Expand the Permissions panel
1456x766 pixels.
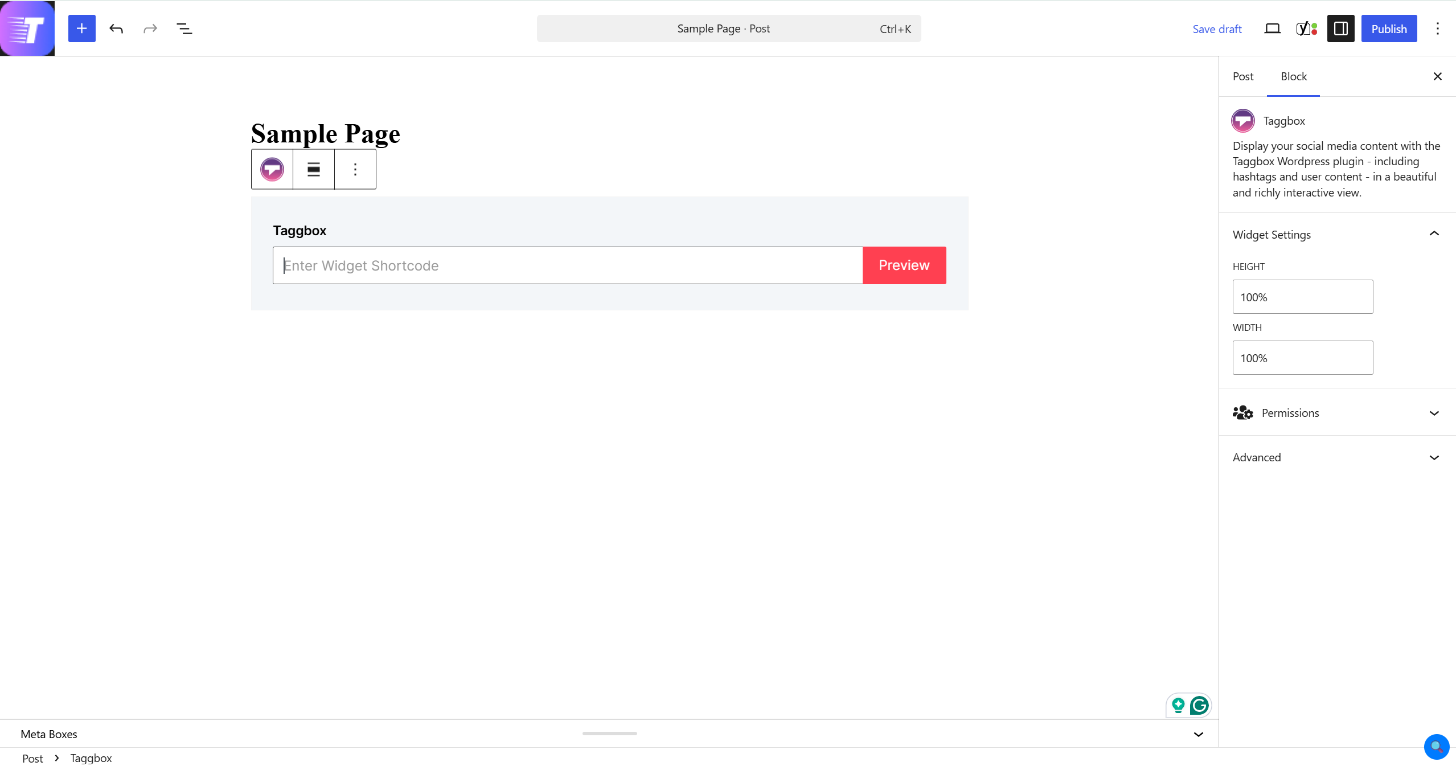click(1338, 413)
